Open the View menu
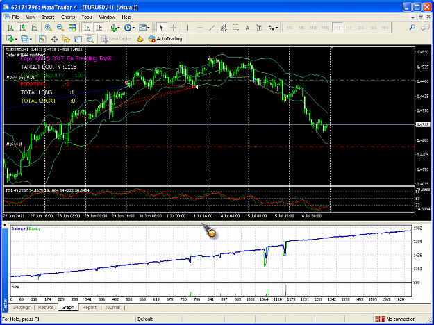This screenshot has width=434, height=325. pos(31,17)
